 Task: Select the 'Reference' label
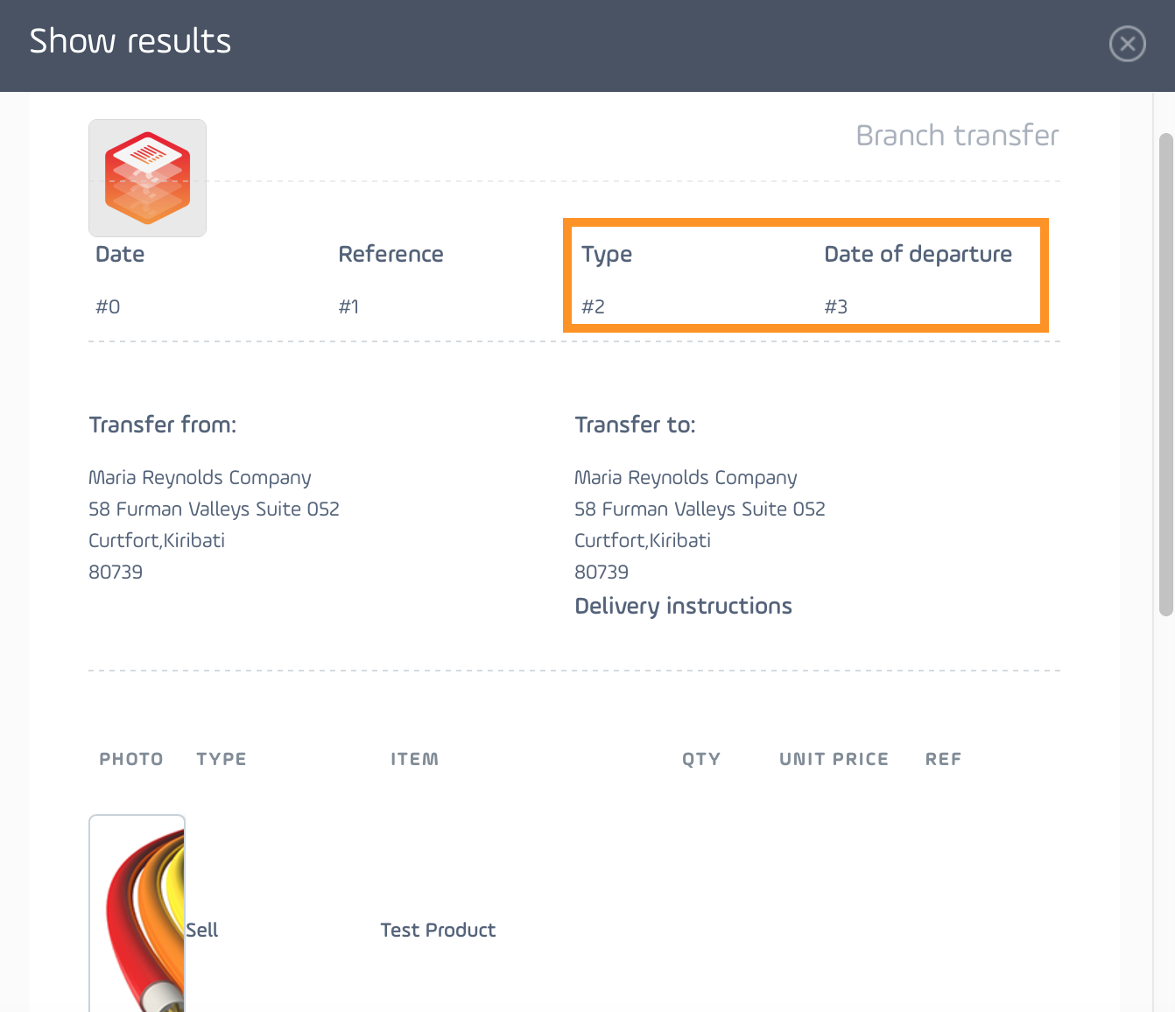390,255
